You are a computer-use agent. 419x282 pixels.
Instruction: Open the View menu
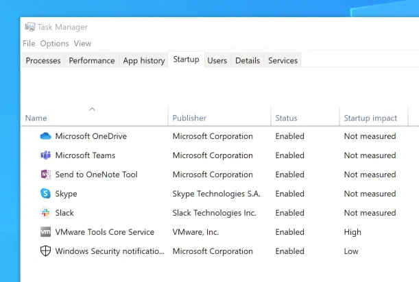[82, 43]
